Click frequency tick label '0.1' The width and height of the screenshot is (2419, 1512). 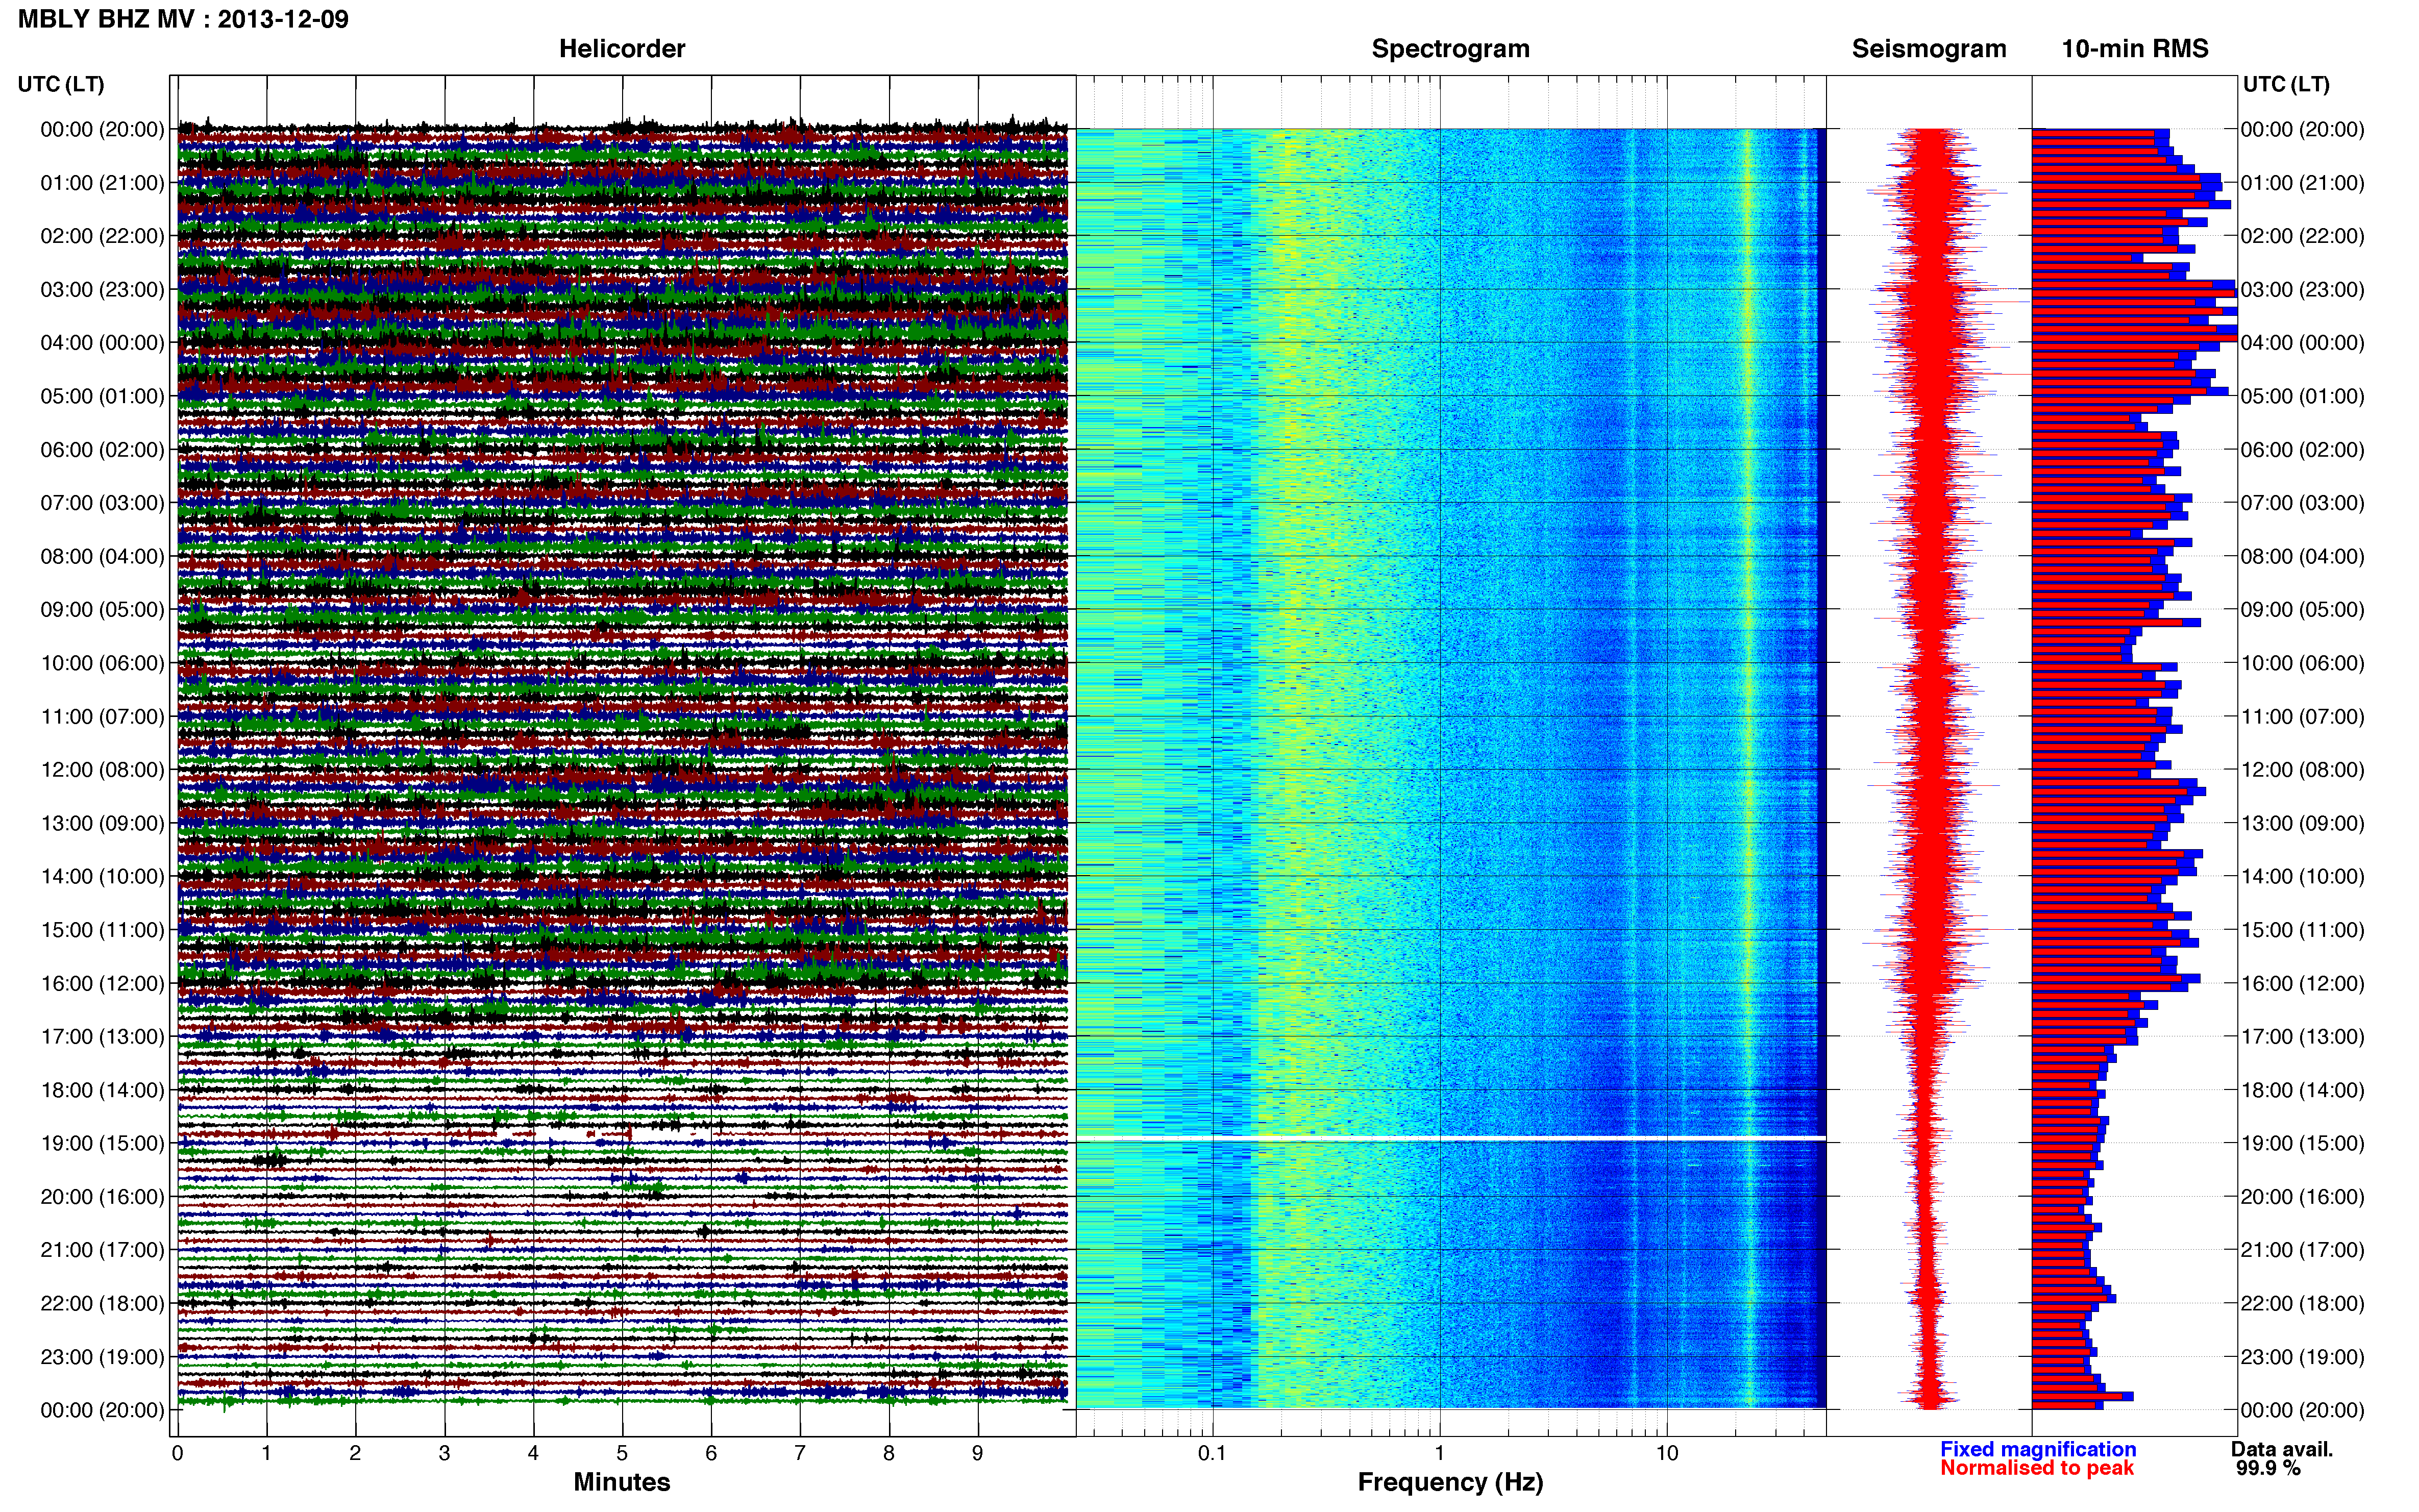pos(1212,1454)
